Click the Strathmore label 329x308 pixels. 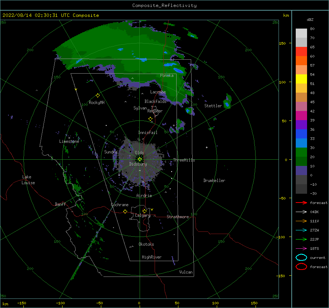click(178, 217)
